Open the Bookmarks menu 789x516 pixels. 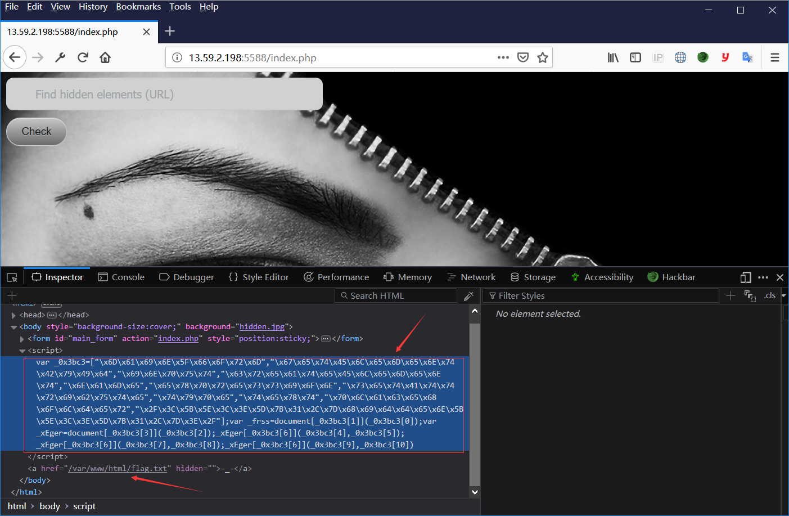click(138, 7)
